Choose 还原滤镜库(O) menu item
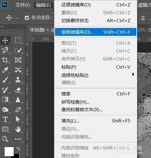This screenshot has width=151, height=158. 96,5
